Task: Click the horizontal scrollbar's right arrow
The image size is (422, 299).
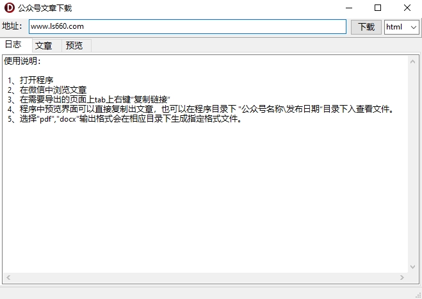Action: 402,278
